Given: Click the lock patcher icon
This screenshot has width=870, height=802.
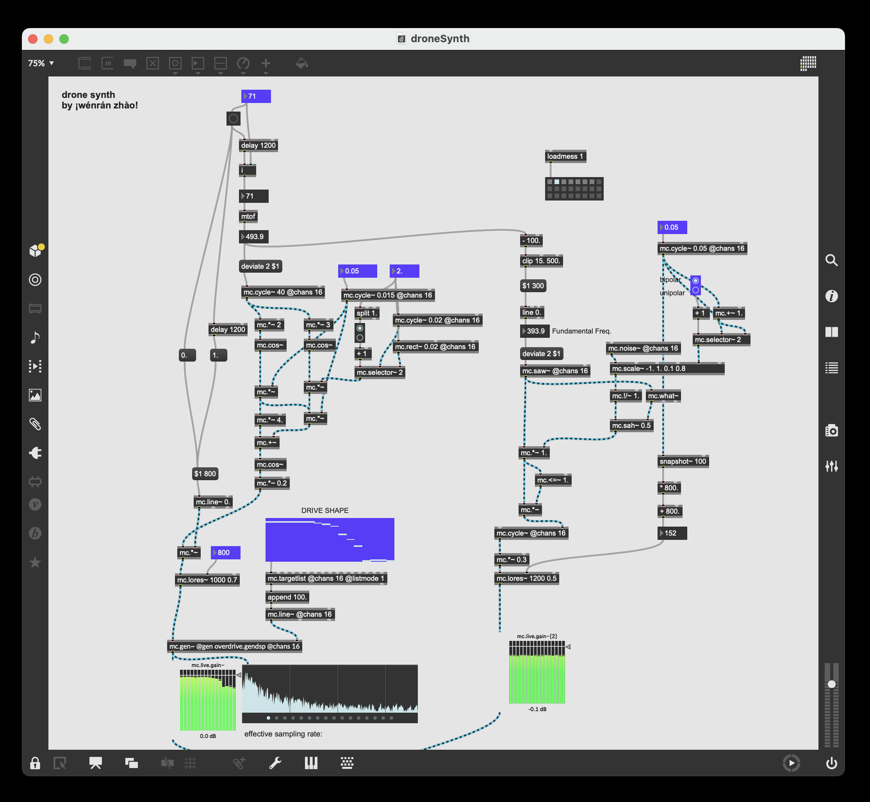Looking at the screenshot, I should pos(35,763).
